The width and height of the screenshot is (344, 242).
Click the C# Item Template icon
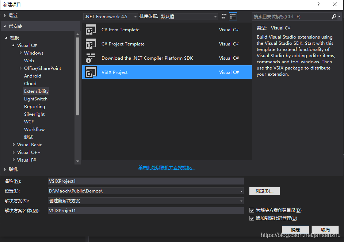click(91, 29)
